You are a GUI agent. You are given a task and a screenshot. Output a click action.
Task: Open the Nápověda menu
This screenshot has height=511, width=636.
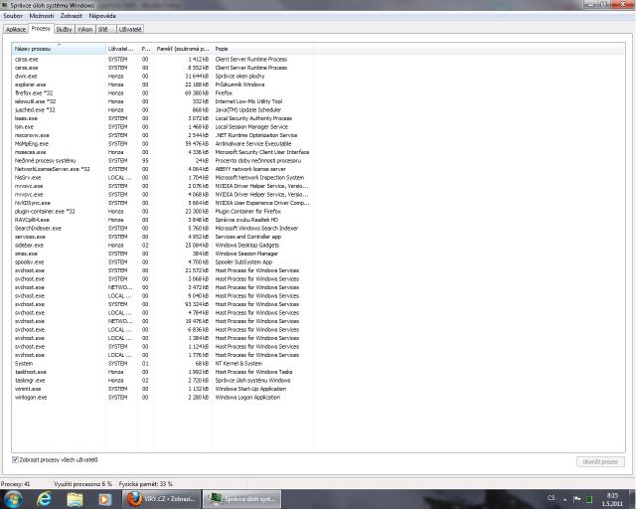pyautogui.click(x=102, y=16)
